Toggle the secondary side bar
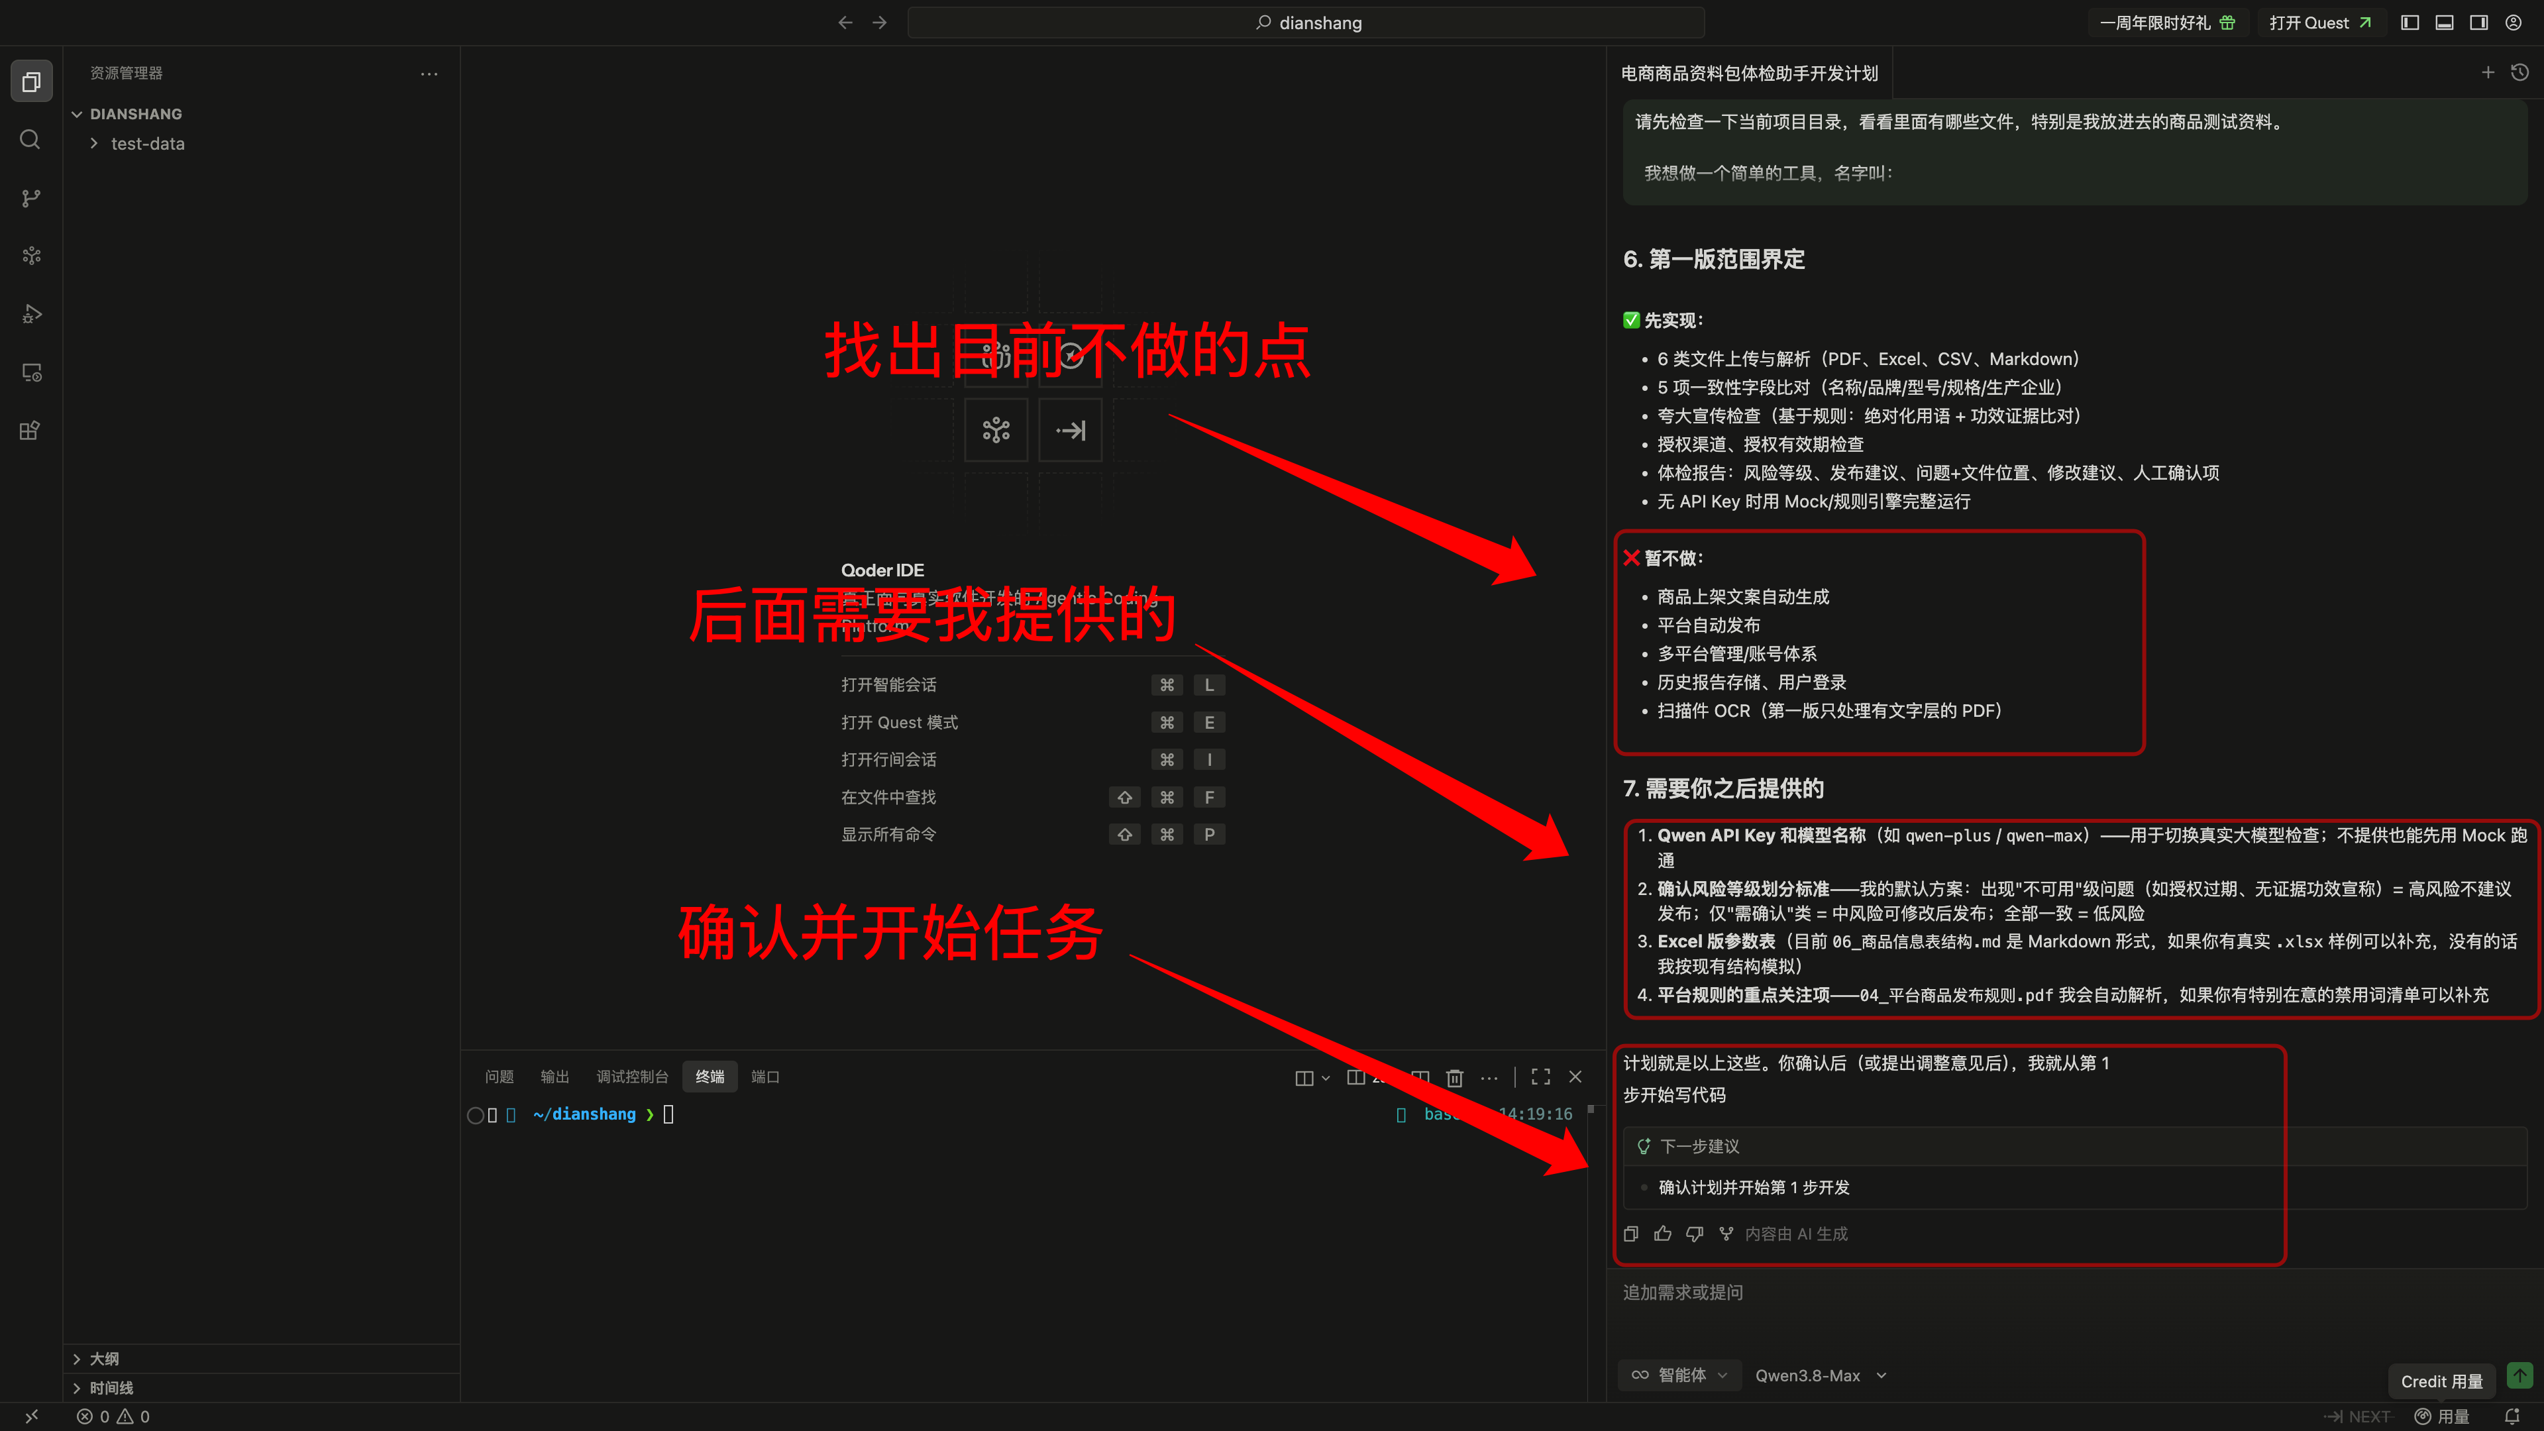 click(2479, 23)
